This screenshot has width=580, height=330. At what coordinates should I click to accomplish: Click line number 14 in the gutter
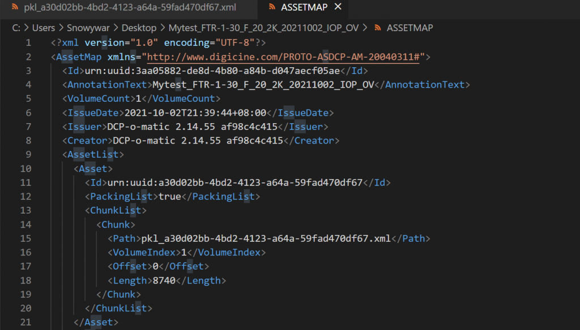[25, 224]
